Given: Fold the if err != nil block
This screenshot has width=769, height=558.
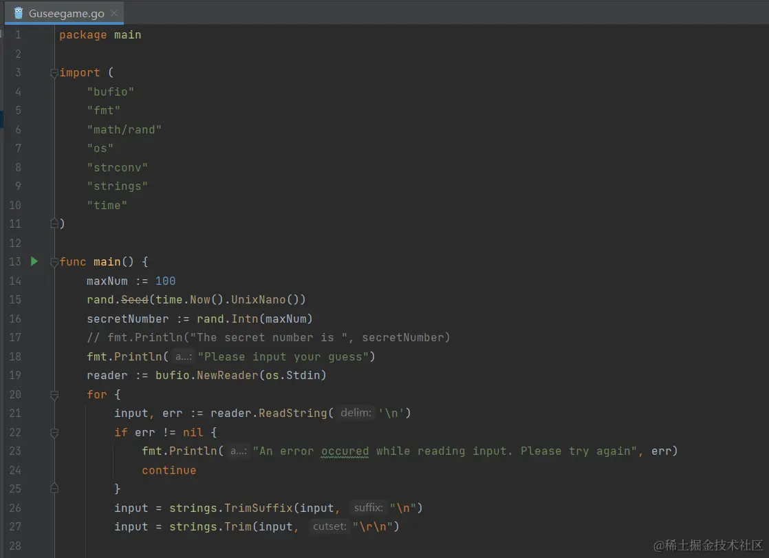Looking at the screenshot, I should pyautogui.click(x=54, y=433).
